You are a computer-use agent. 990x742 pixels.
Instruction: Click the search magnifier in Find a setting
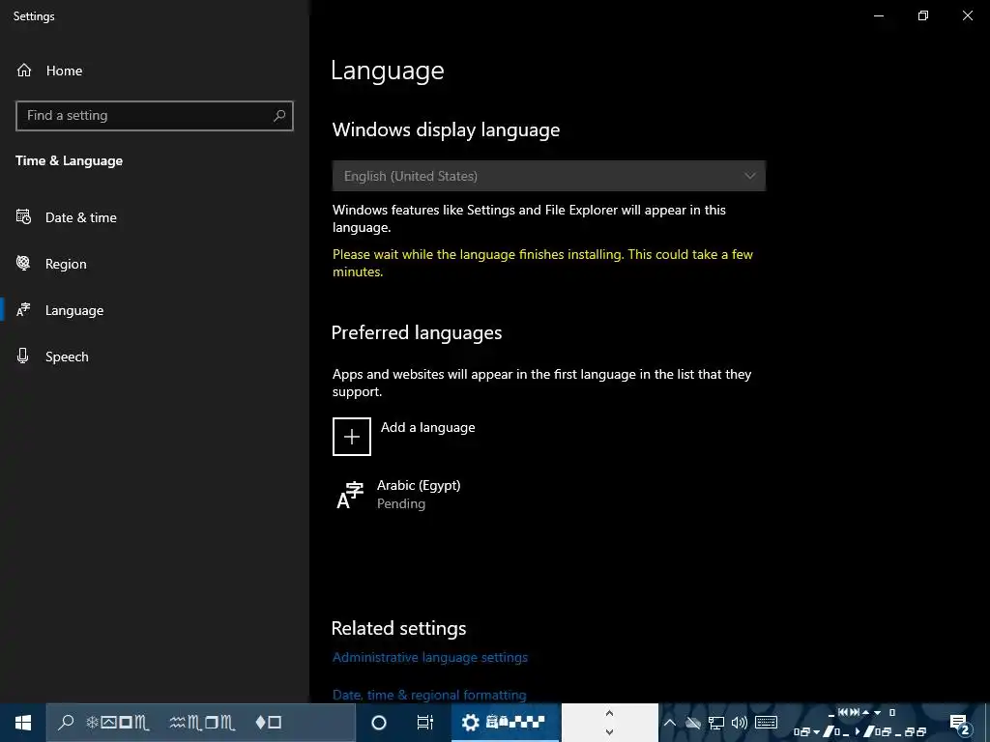click(x=279, y=116)
